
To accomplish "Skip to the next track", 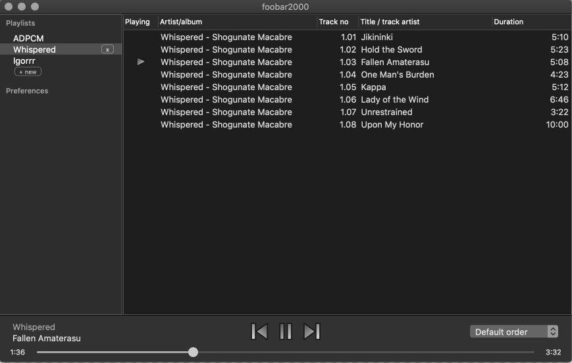I will coord(312,331).
